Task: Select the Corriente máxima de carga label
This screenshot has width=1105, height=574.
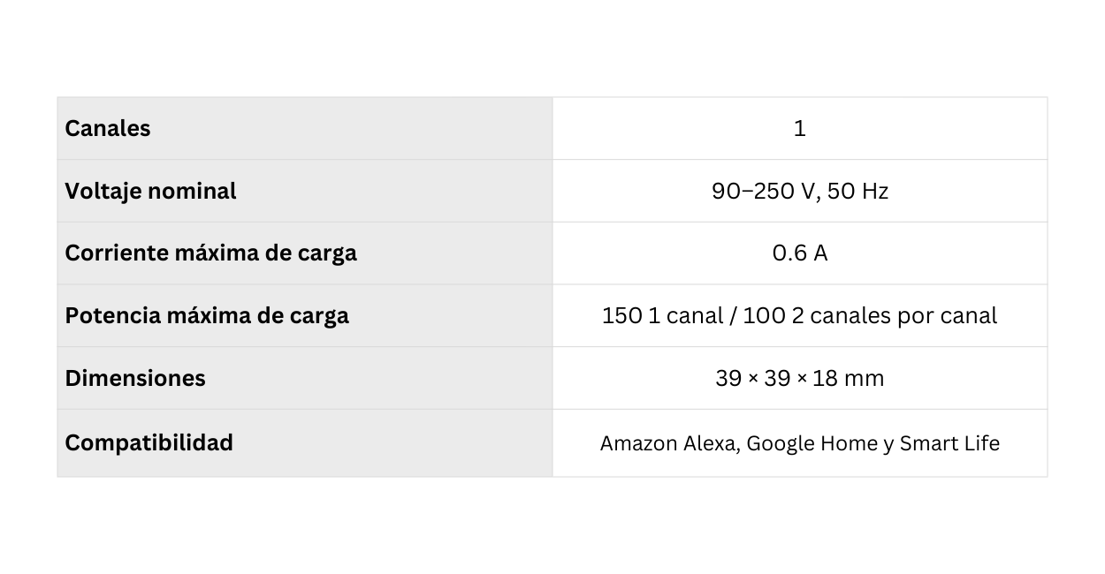Action: (210, 253)
